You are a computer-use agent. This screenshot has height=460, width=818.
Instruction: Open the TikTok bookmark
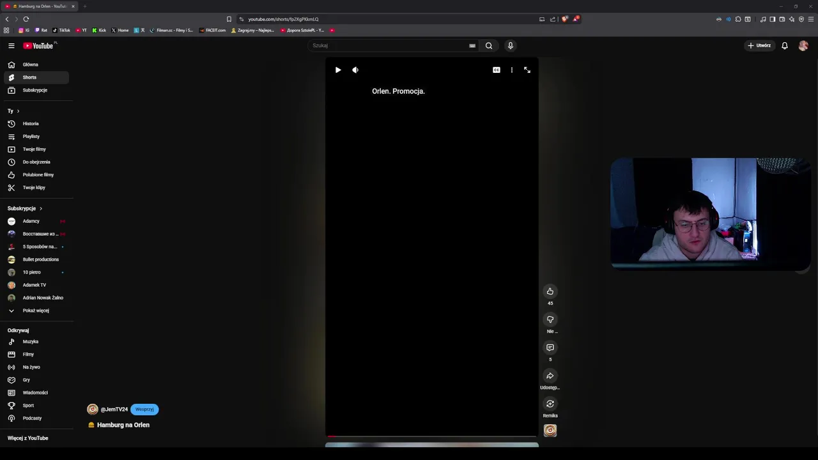[61, 30]
